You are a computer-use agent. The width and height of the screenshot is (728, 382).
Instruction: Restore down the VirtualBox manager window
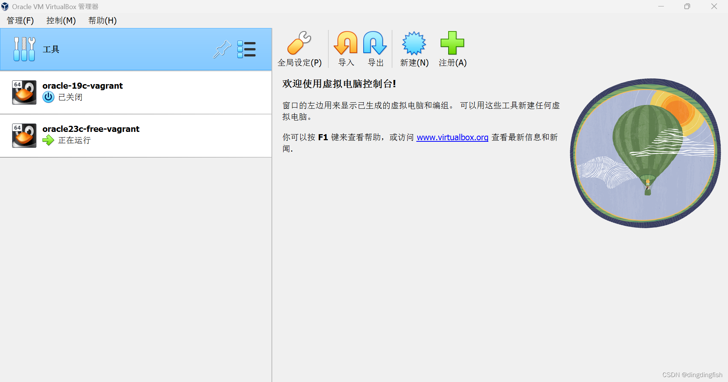click(x=687, y=6)
